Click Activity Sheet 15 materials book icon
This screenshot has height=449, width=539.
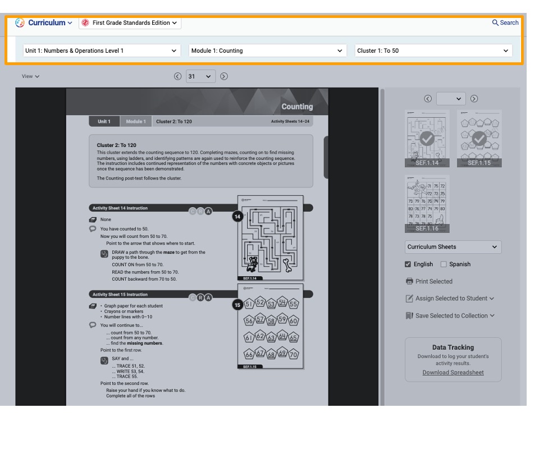tap(93, 306)
